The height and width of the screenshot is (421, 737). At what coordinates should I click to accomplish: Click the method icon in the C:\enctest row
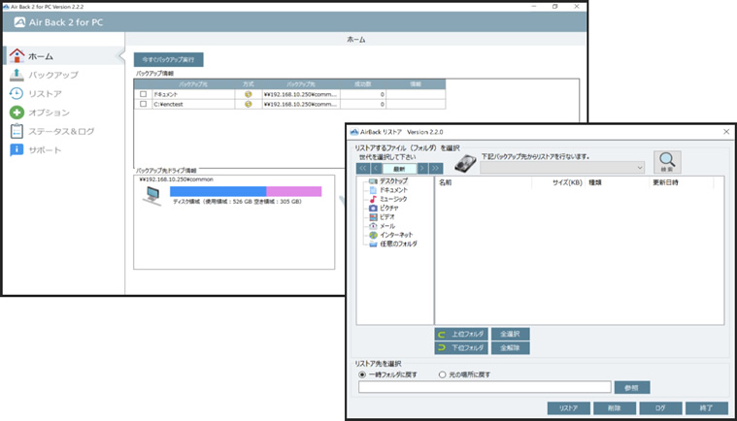point(249,104)
